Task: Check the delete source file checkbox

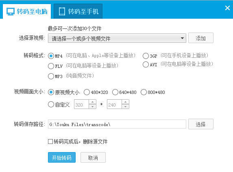Action: pos(50,142)
